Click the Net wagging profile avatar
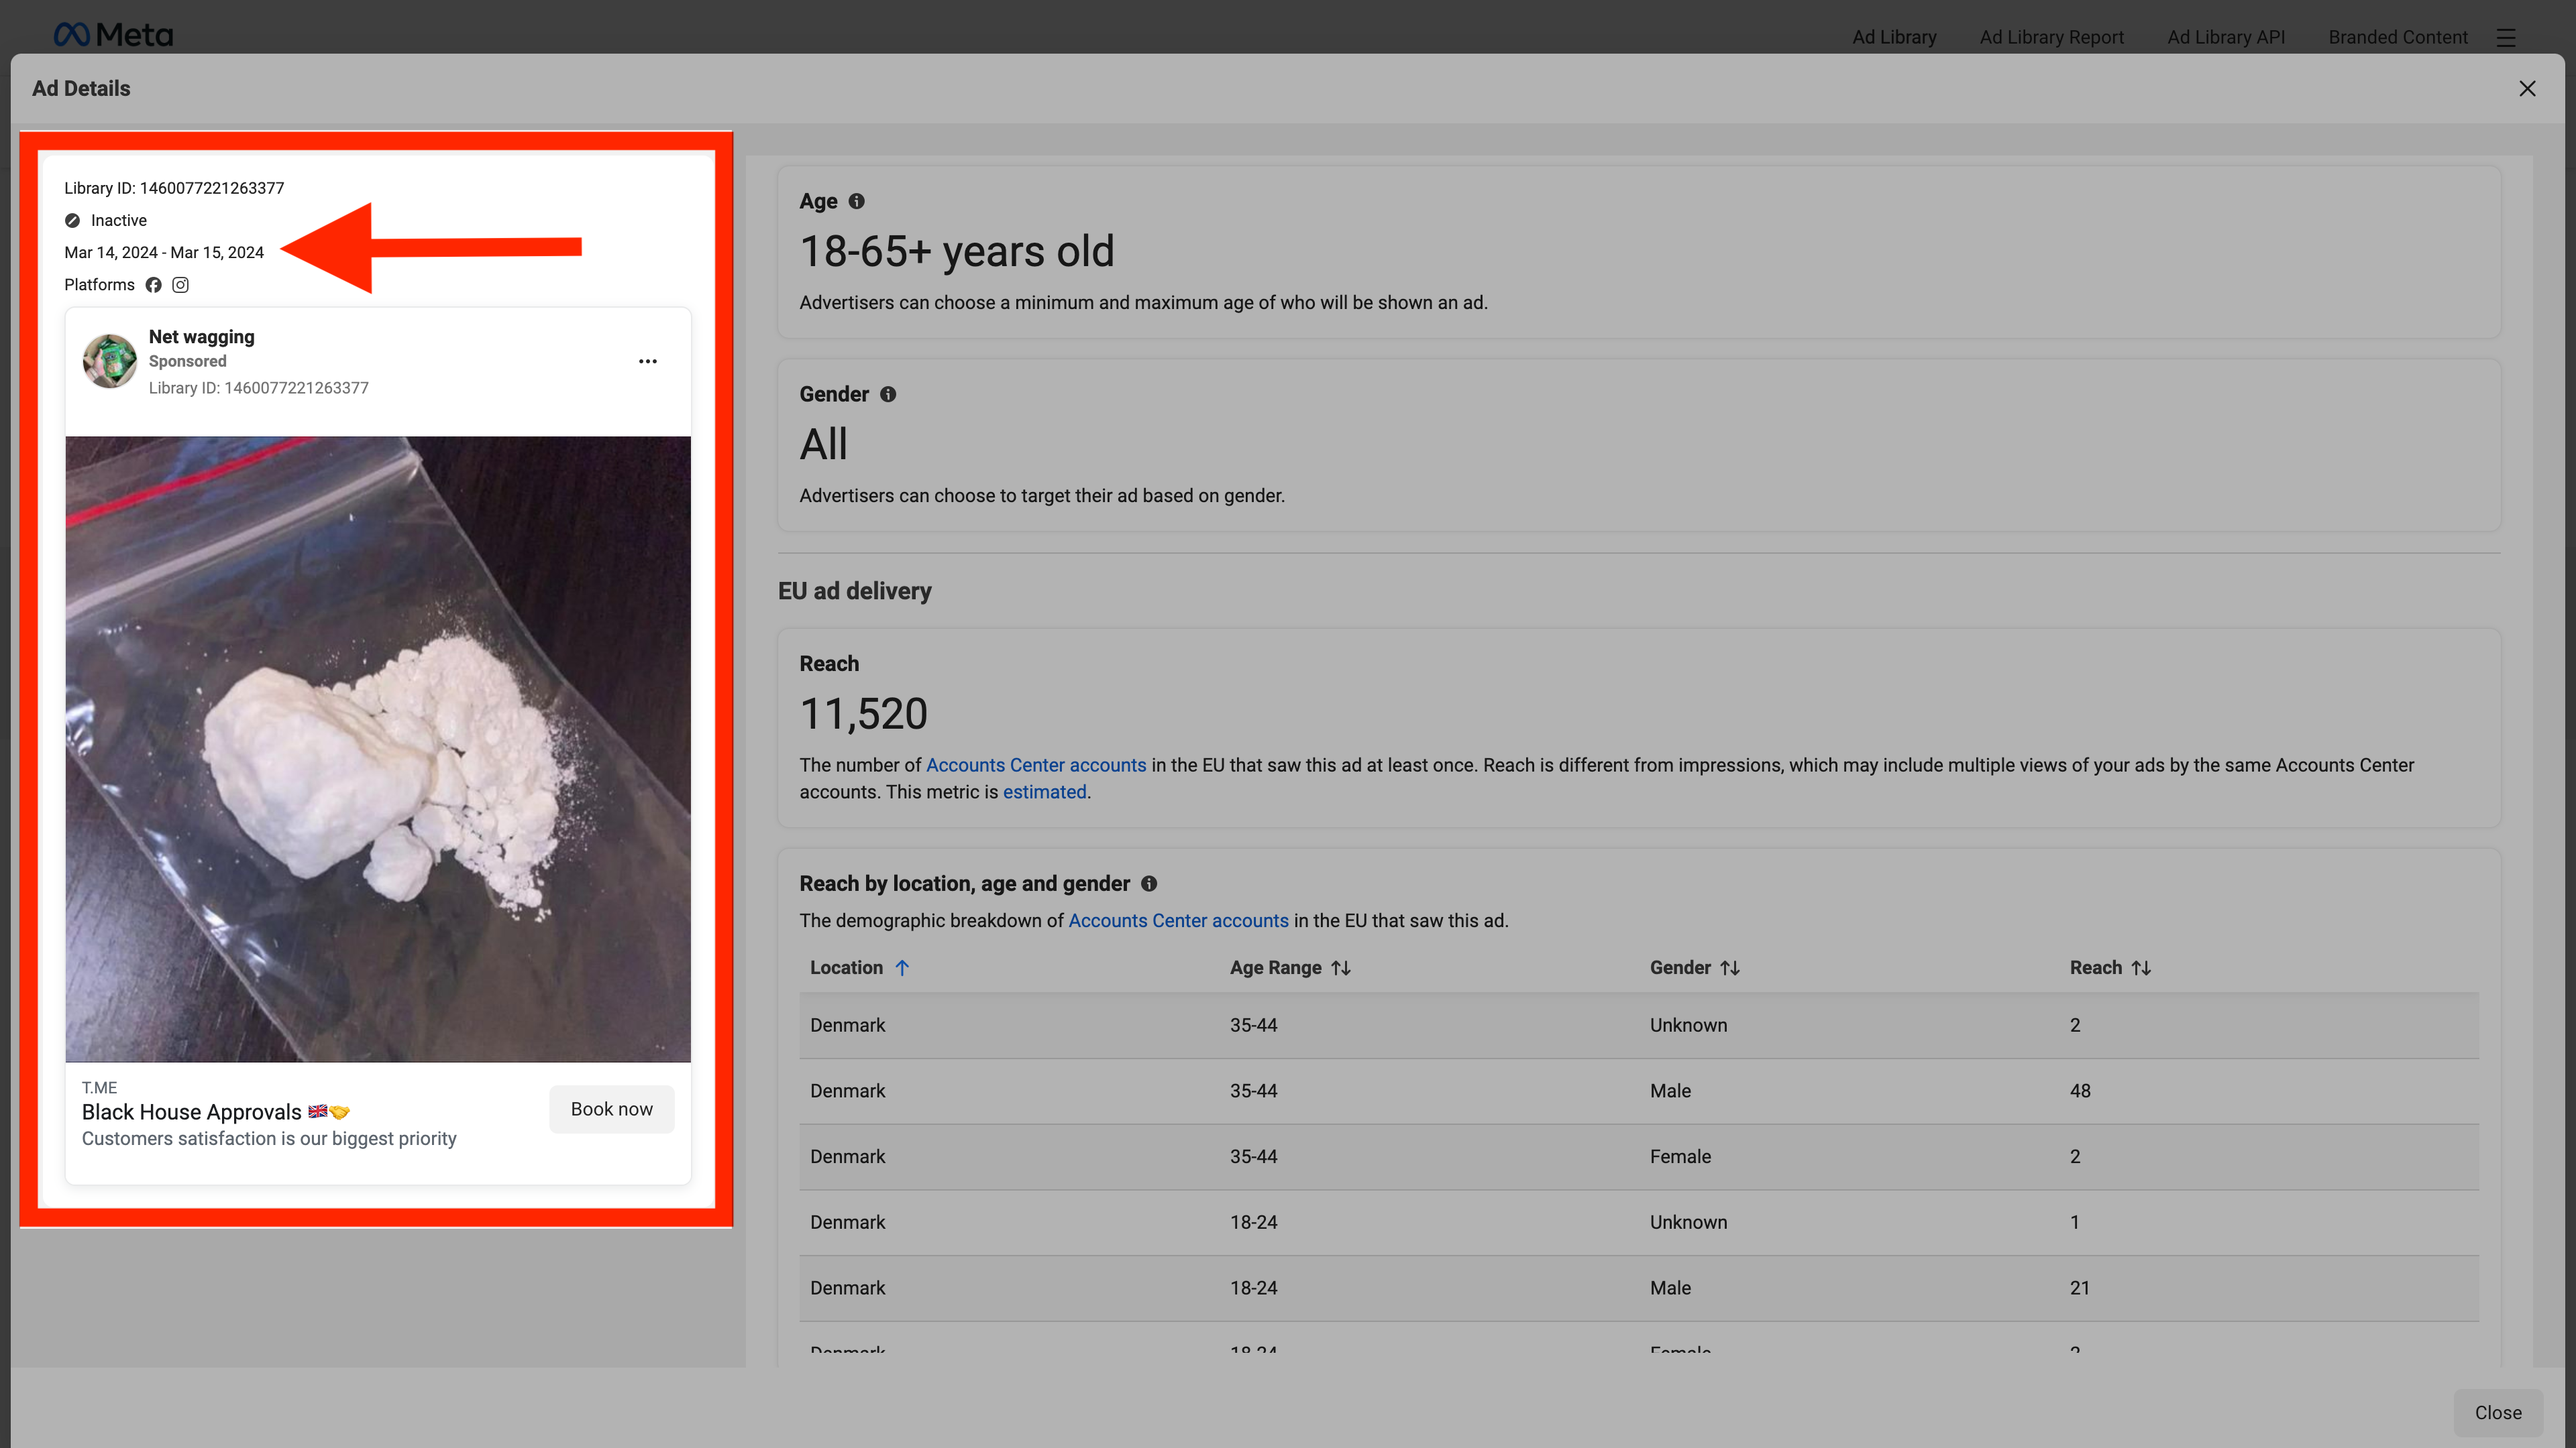The height and width of the screenshot is (1448, 2576). pos(110,361)
